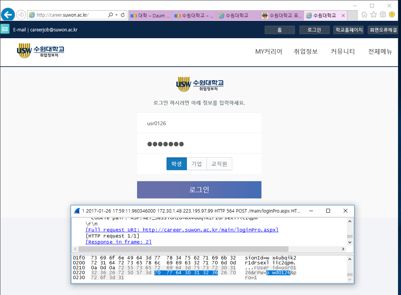Maximize the Wireshark packet window
Viewport: 401px width, 295px height.
tap(328, 211)
